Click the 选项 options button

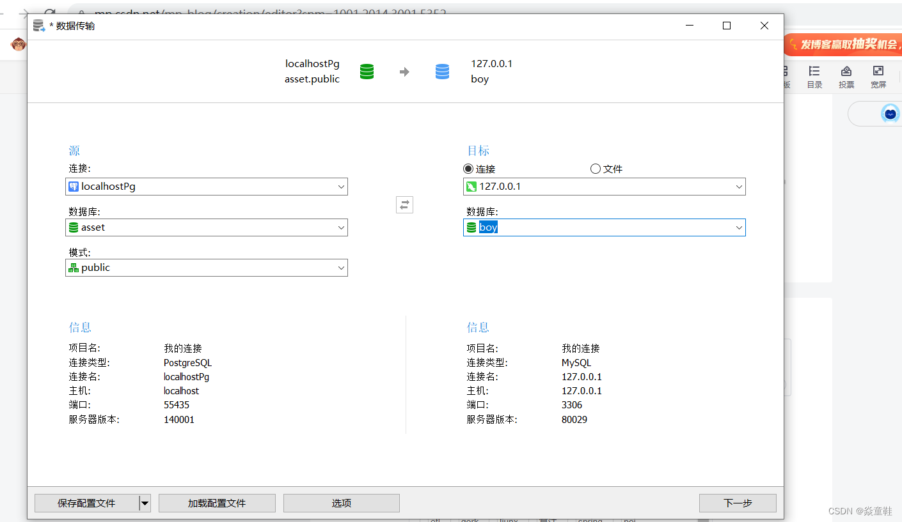[342, 503]
